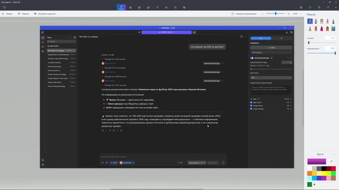Expand the Другое material dropdown
The width and height of the screenshot is (339, 190).
click(321, 154)
